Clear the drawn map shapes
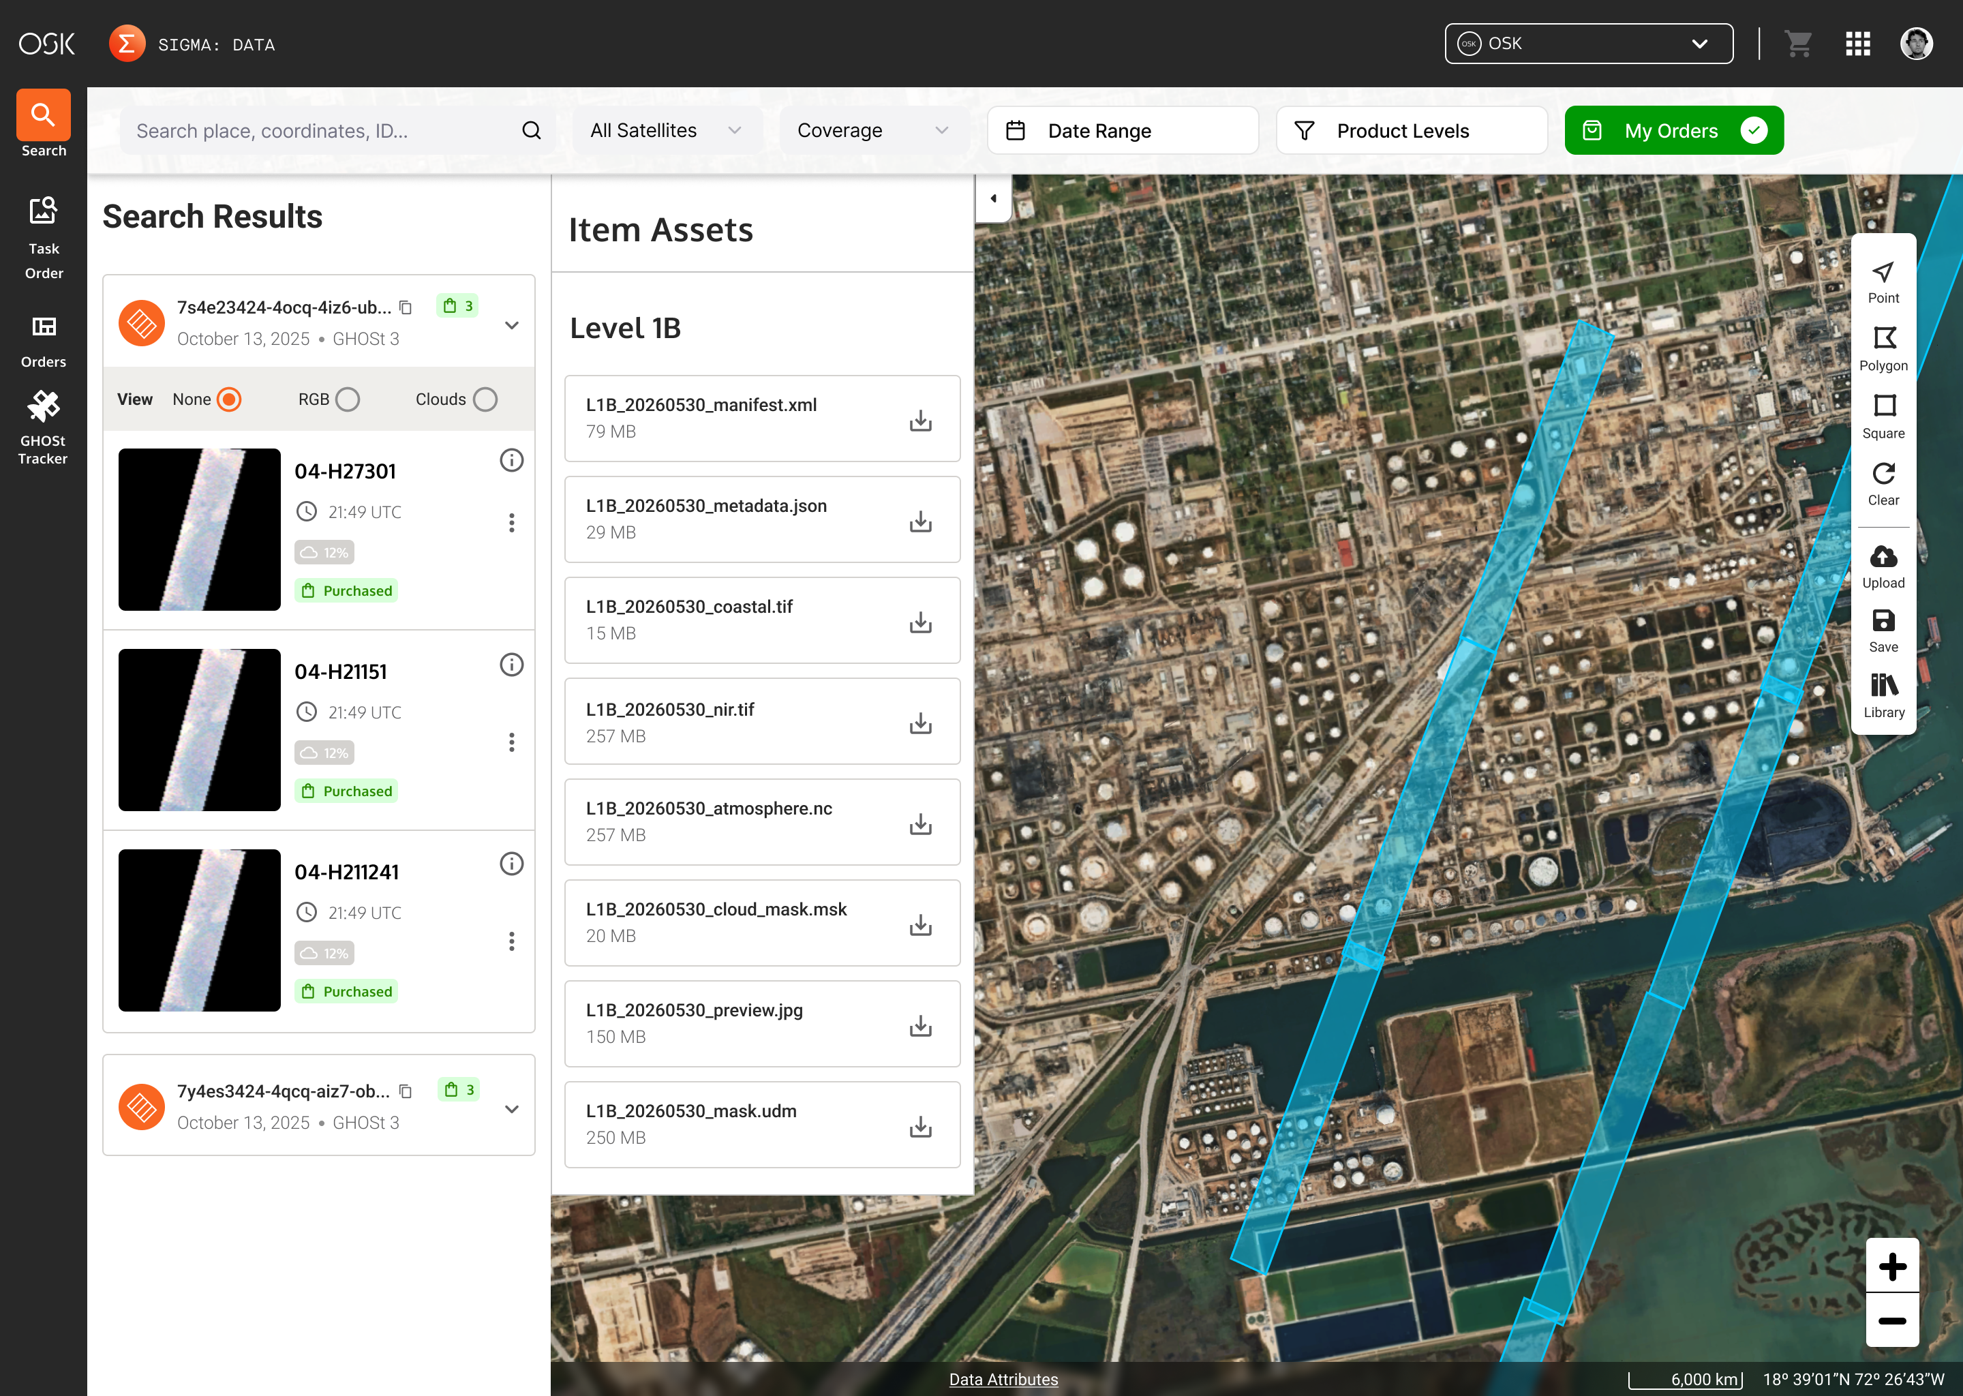This screenshot has width=1963, height=1396. coord(1883,483)
